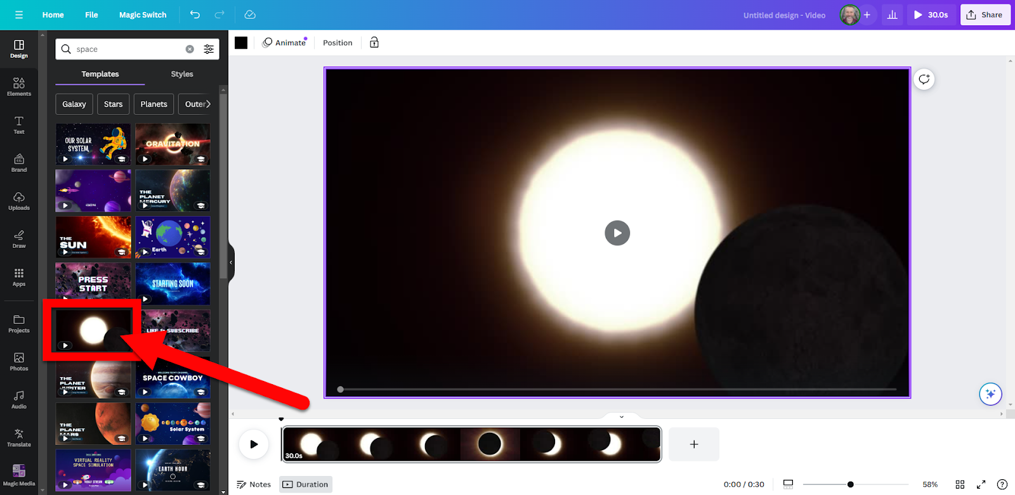Image resolution: width=1015 pixels, height=495 pixels.
Task: Toggle the Duration view
Action: [x=306, y=484]
